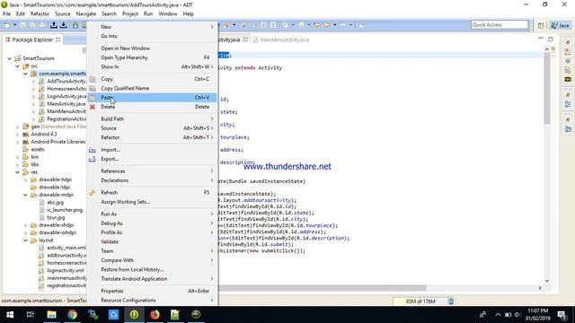
Task: Open the Java perspective button
Action: coord(560,25)
